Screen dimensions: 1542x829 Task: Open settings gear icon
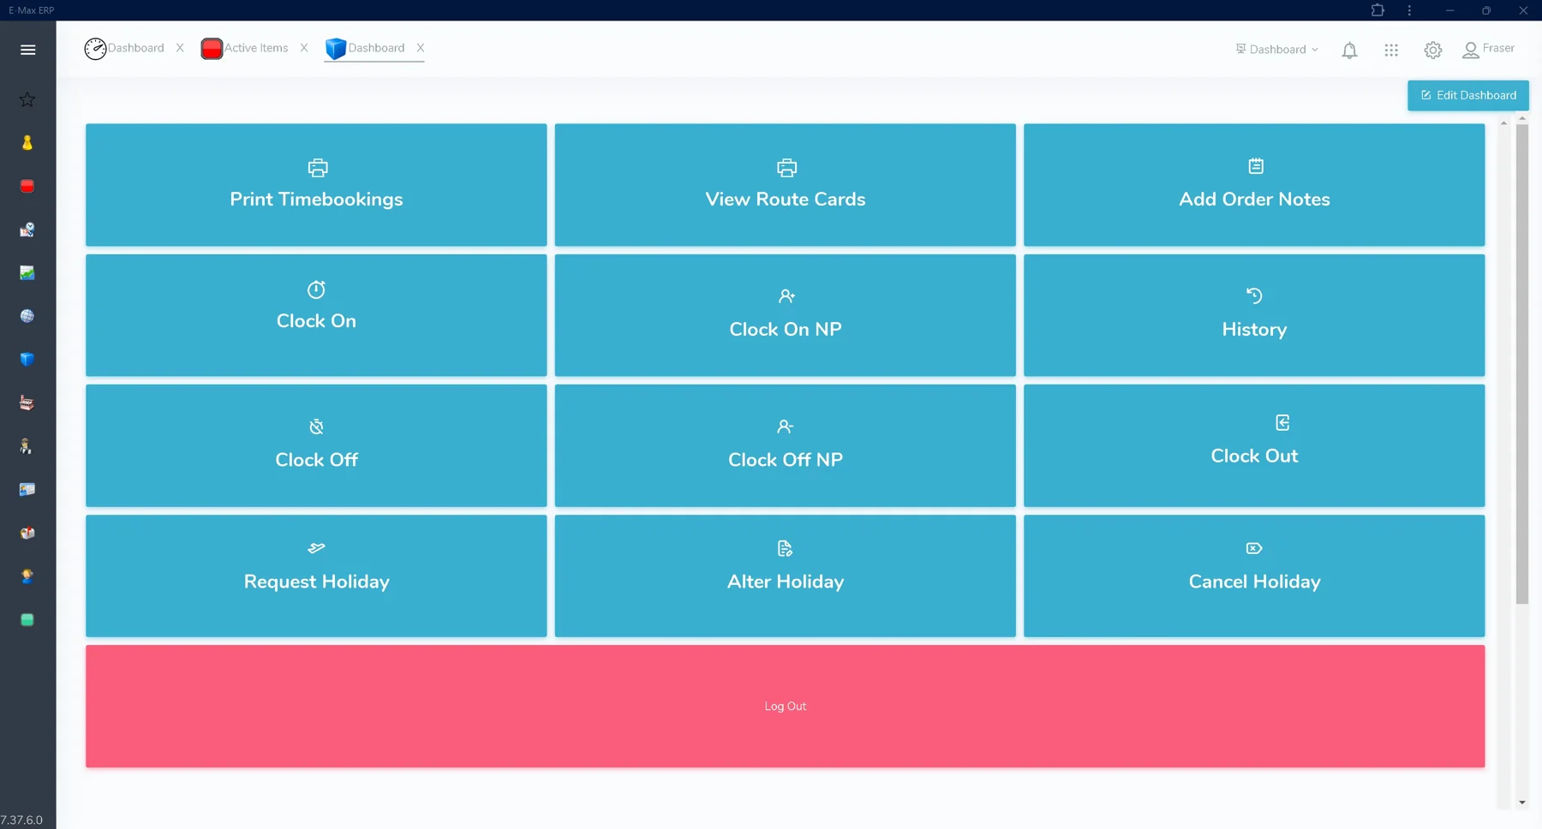click(1433, 51)
